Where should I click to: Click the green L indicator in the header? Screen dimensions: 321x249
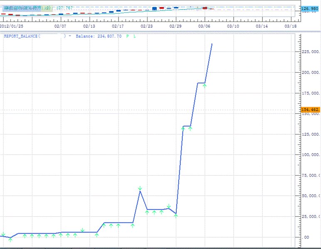[x=134, y=37]
